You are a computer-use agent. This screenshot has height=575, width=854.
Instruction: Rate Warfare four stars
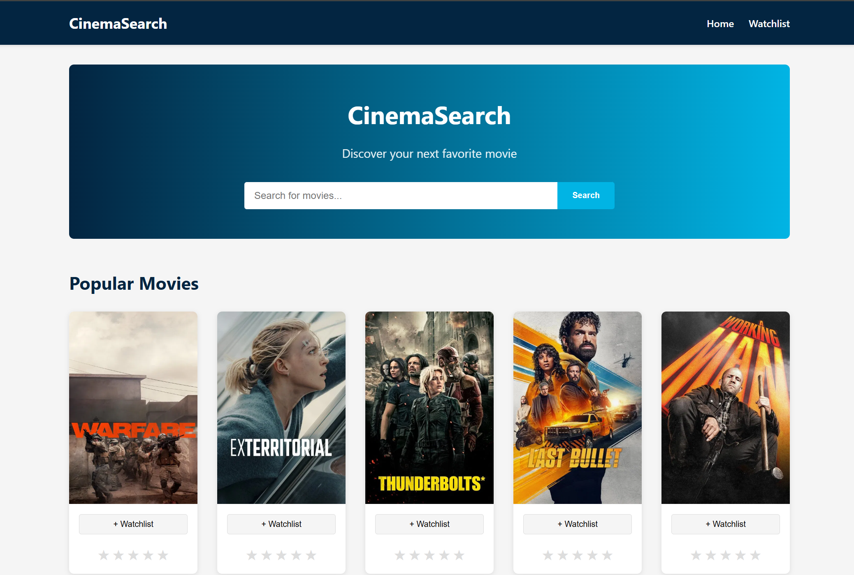coord(148,555)
